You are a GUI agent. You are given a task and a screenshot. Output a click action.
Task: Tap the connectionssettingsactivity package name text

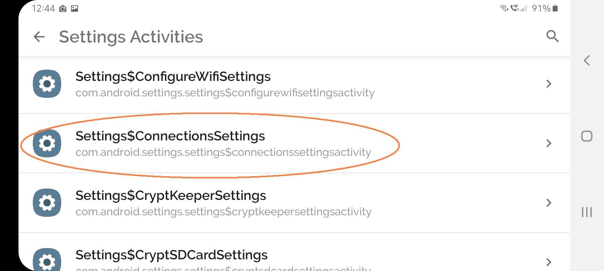pos(223,152)
